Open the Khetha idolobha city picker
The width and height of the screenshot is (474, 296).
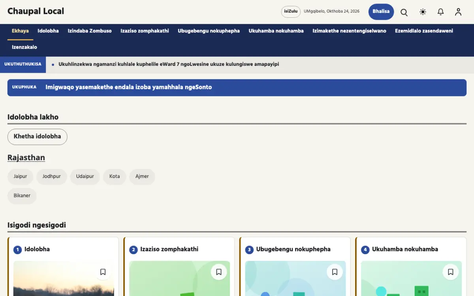click(x=38, y=137)
